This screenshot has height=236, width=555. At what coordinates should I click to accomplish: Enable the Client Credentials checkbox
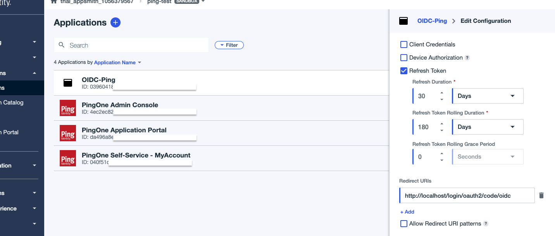(x=404, y=44)
